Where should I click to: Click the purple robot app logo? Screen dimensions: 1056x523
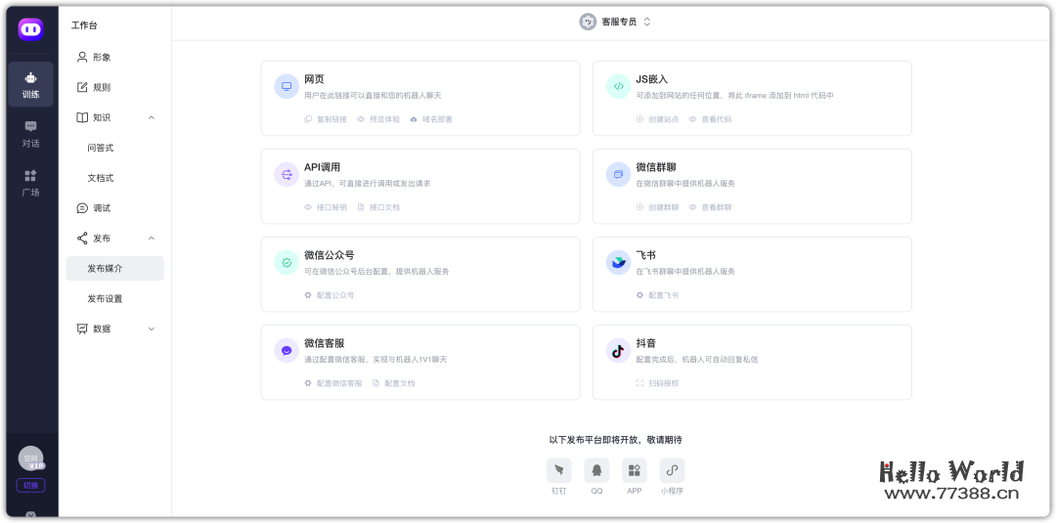[x=30, y=29]
